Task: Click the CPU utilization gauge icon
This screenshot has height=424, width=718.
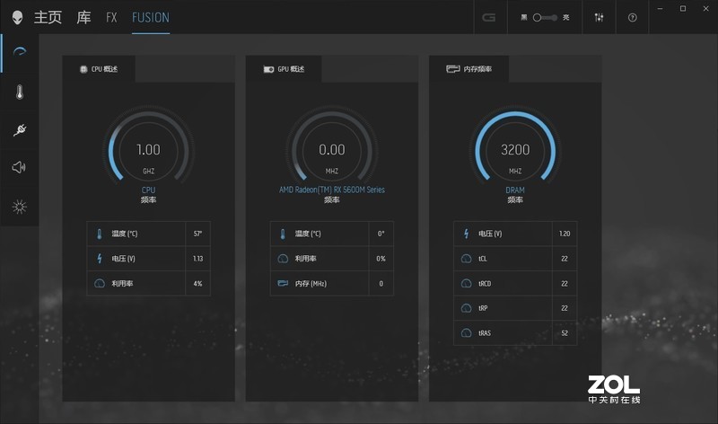Action: coord(100,283)
